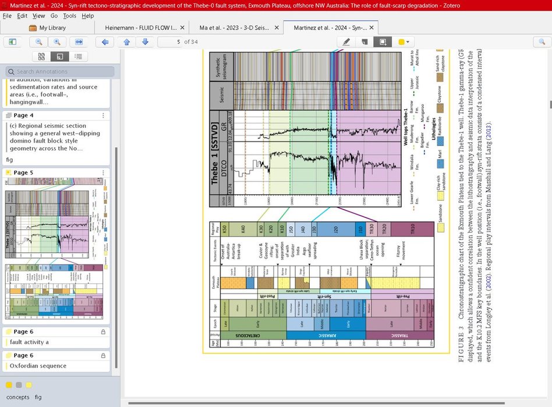Open the View menu
The height and width of the screenshot is (407, 552).
pos(39,16)
